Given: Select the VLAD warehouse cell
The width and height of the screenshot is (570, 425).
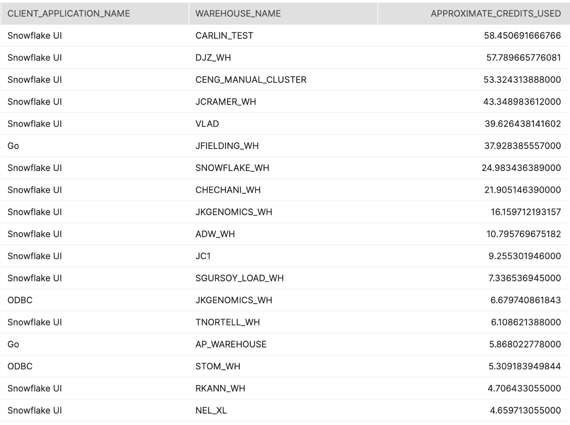Looking at the screenshot, I should click(207, 124).
